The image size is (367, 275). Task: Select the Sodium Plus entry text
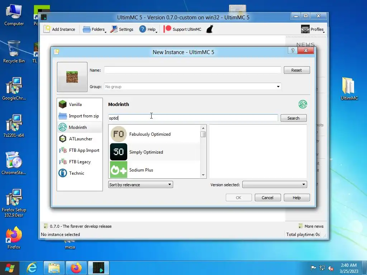coord(141,170)
